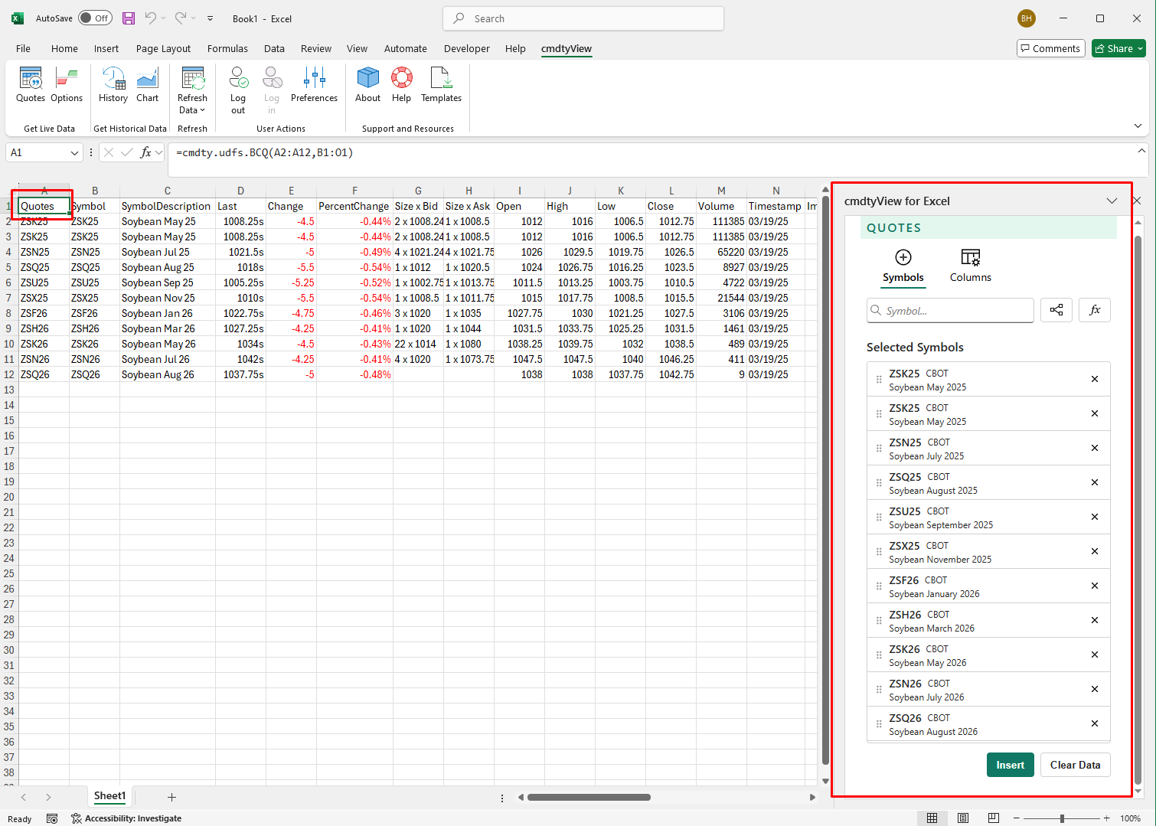1156x826 pixels.
Task: Click the Insert Function fx icon in the formula bar
Action: [x=145, y=152]
